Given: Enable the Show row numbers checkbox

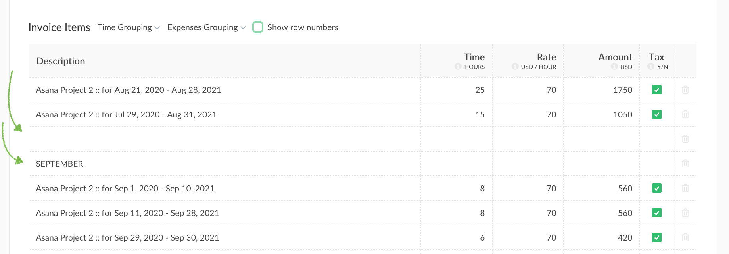Looking at the screenshot, I should [x=258, y=27].
